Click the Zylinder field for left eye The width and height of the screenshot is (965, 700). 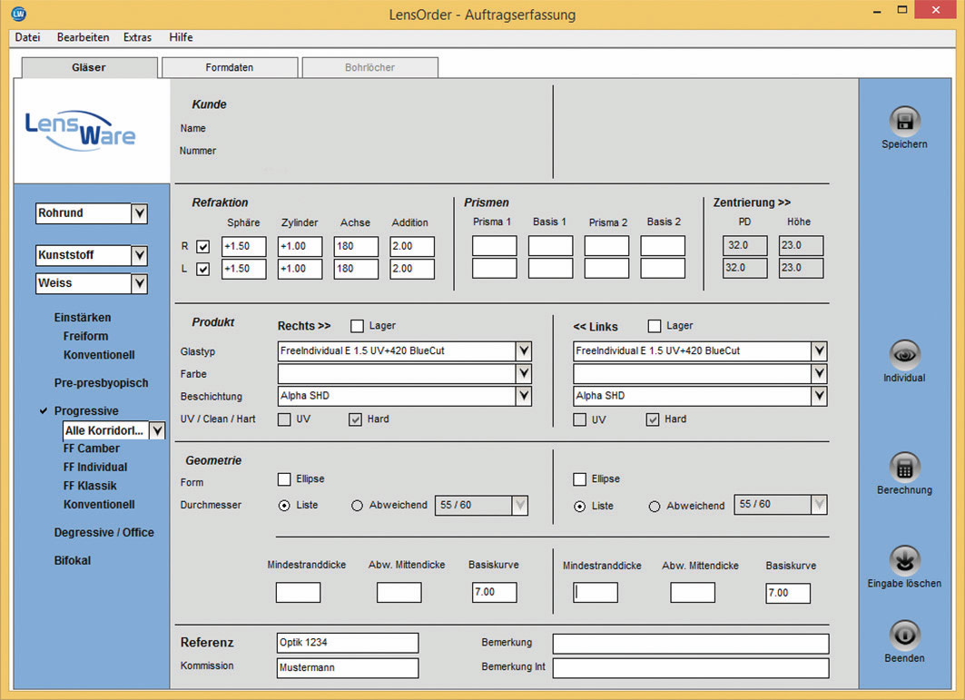coord(300,269)
